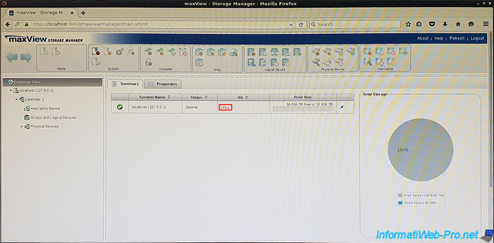
Task: Bookmark this page with Firefox star icon
Action: tap(408, 24)
